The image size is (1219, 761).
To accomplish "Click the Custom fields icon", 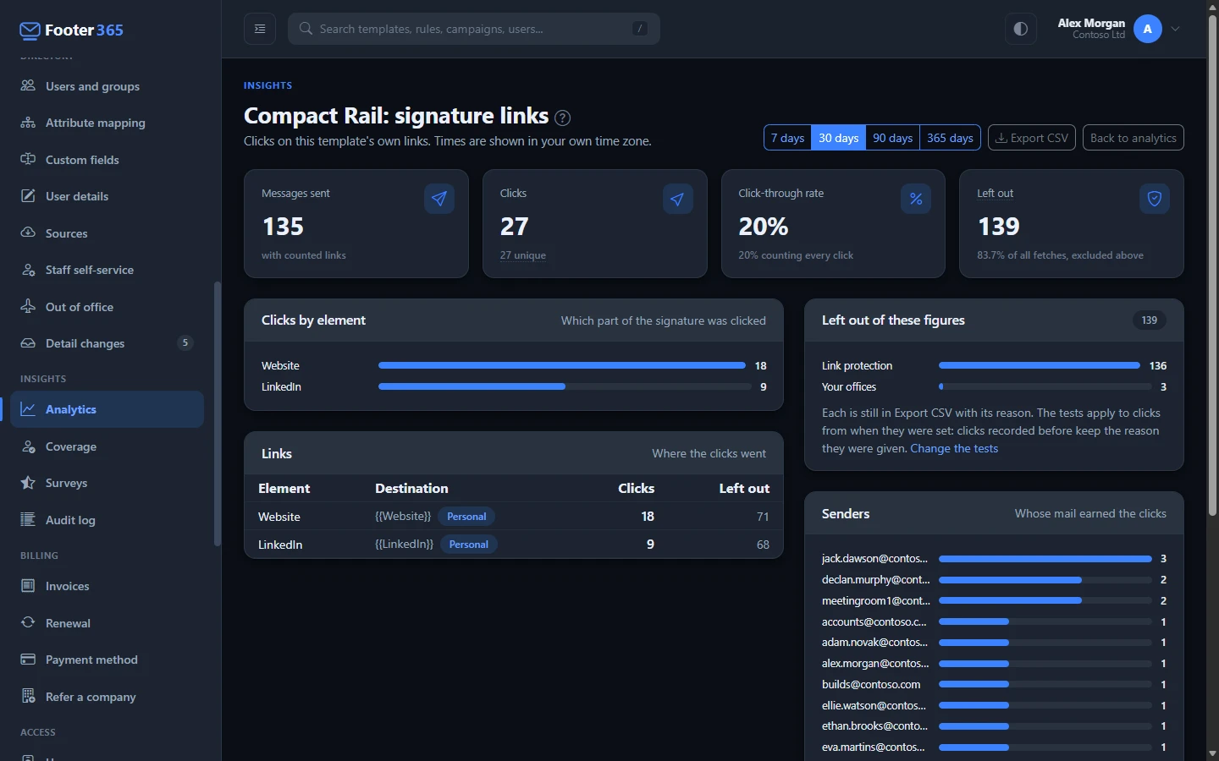I will coord(28,159).
